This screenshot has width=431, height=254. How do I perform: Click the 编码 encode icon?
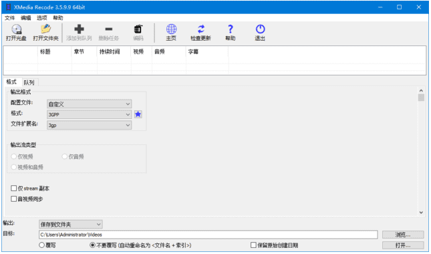138,29
